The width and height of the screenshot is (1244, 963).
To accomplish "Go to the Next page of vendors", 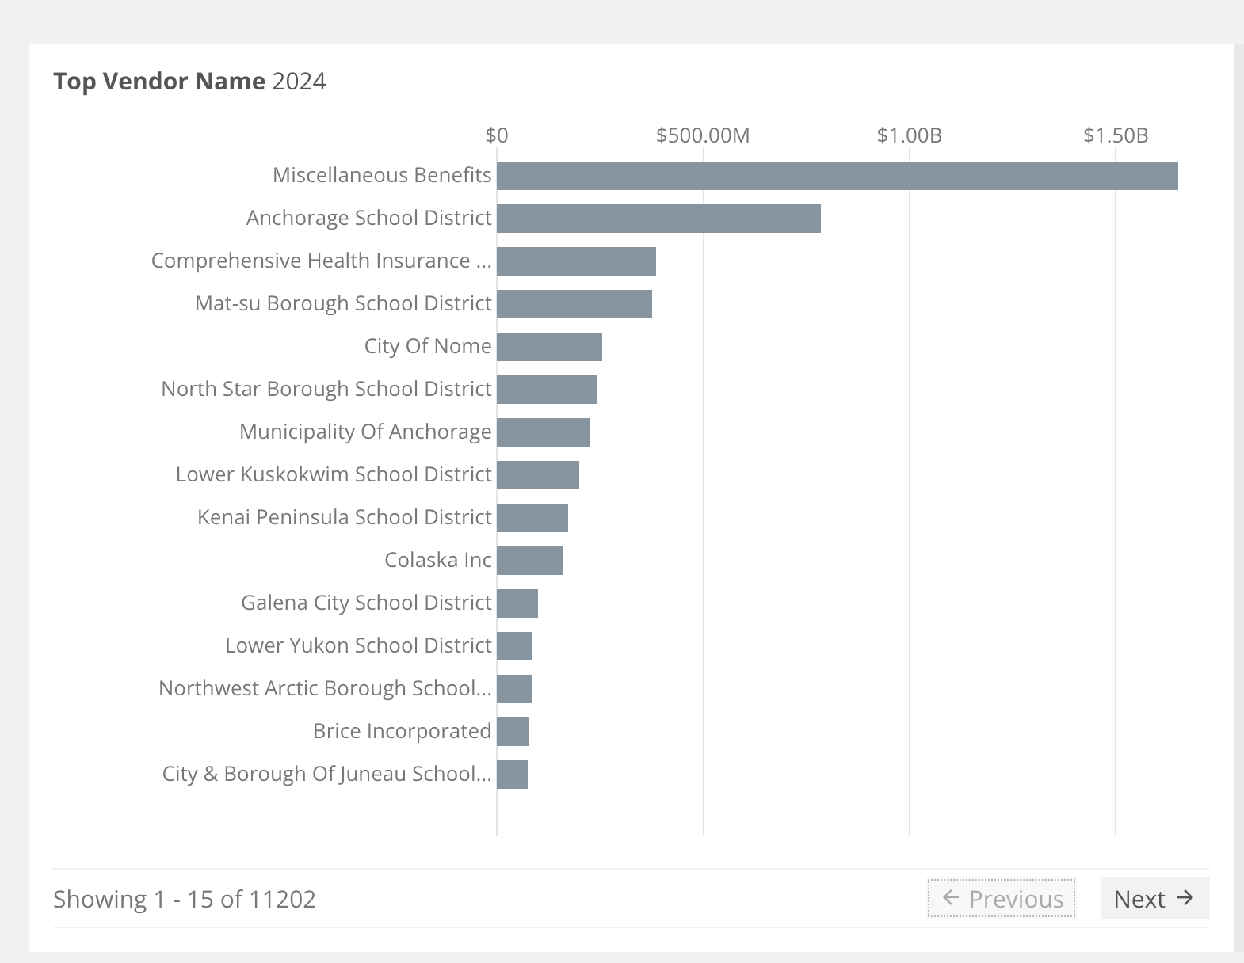I will pyautogui.click(x=1154, y=898).
